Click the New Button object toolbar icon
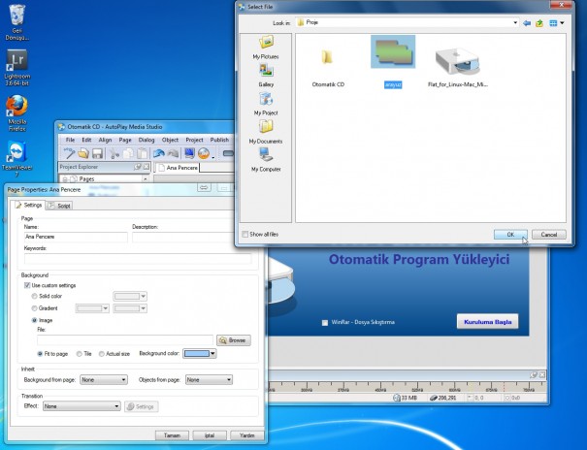Screen dimensions: 587x450 click(228, 153)
